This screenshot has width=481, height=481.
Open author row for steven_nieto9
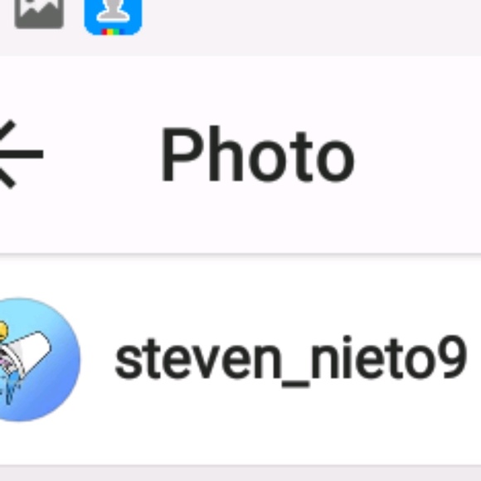(x=240, y=360)
